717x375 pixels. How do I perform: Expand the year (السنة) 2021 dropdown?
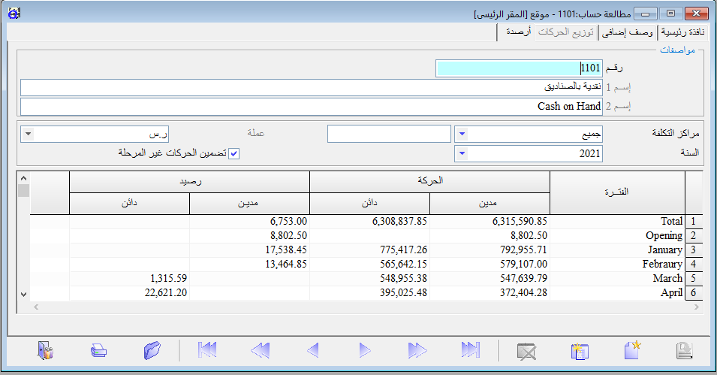462,153
